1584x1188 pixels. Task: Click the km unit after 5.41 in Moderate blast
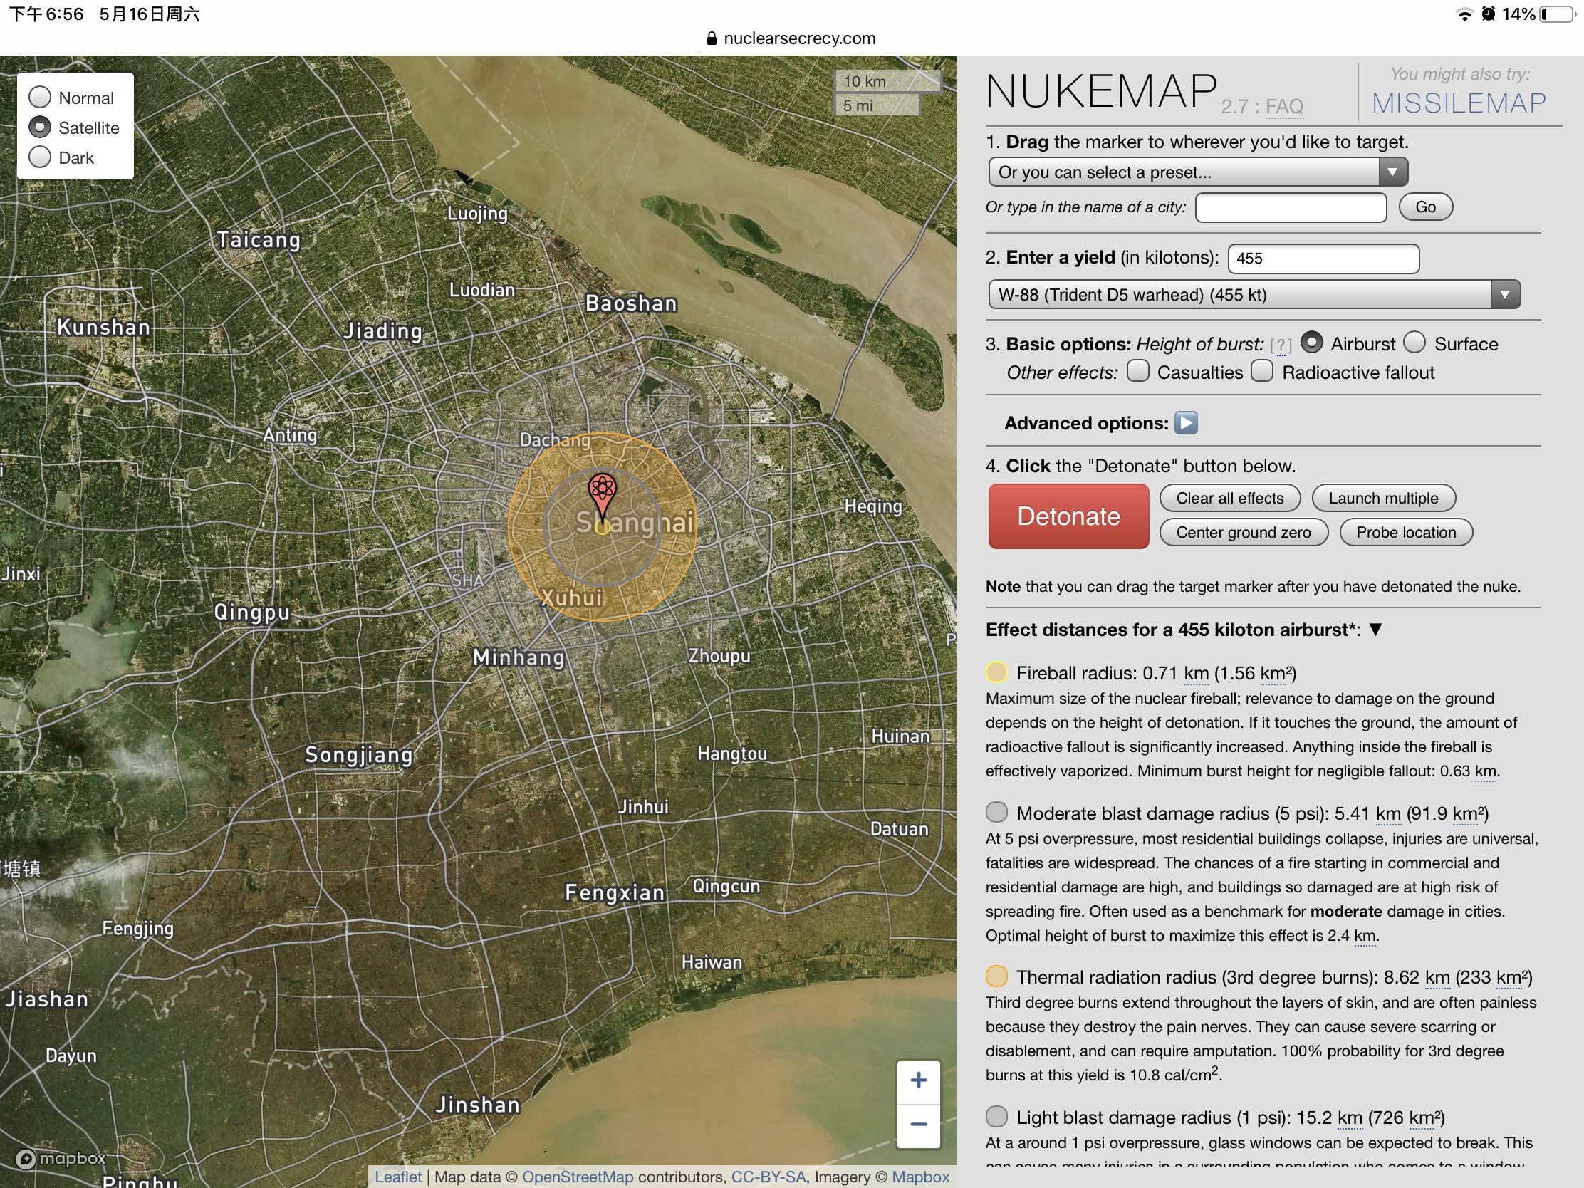pos(1388,814)
